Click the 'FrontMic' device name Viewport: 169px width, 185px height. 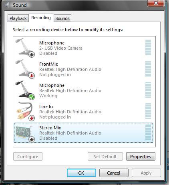pyautogui.click(x=48, y=64)
